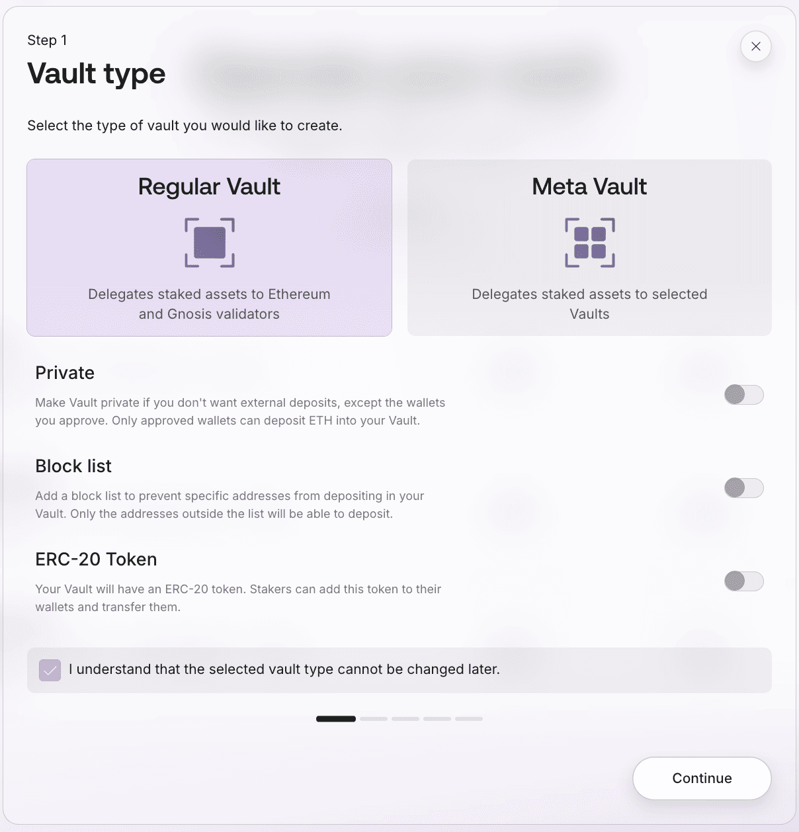Jump to the second step indicator dash
Viewport: 799px width, 832px height.
click(374, 719)
